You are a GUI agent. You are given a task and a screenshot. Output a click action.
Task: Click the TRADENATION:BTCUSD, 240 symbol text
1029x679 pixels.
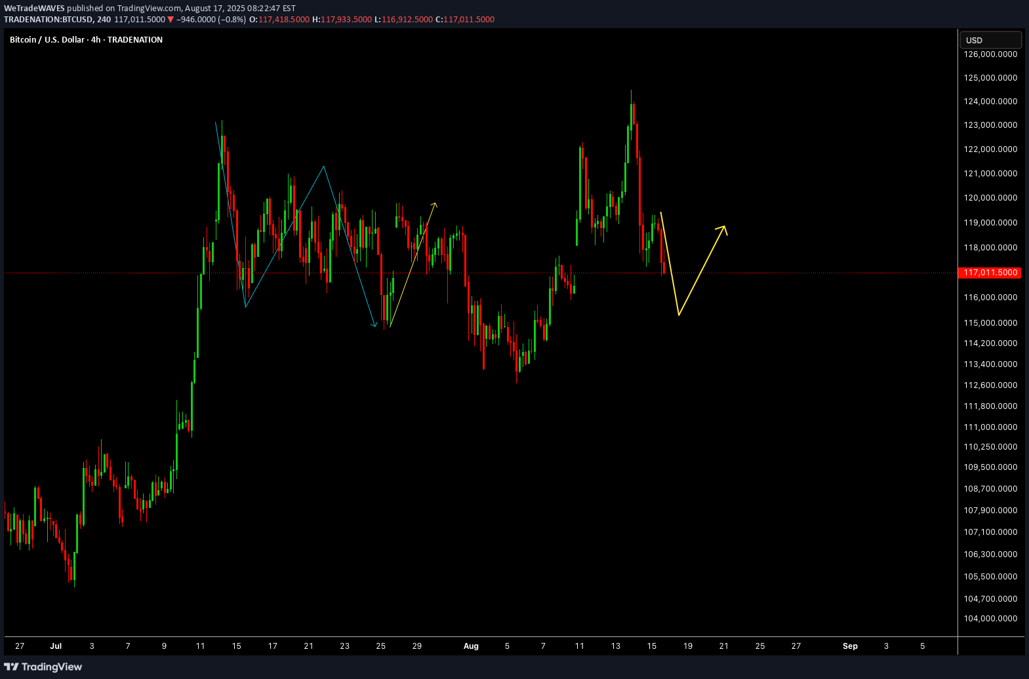[57, 19]
